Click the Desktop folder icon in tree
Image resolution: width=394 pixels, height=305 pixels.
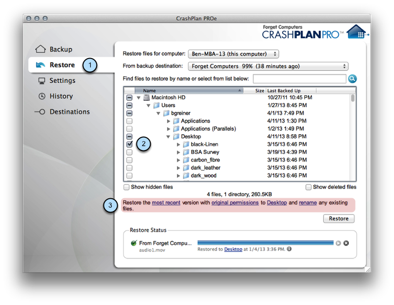[x=176, y=136]
